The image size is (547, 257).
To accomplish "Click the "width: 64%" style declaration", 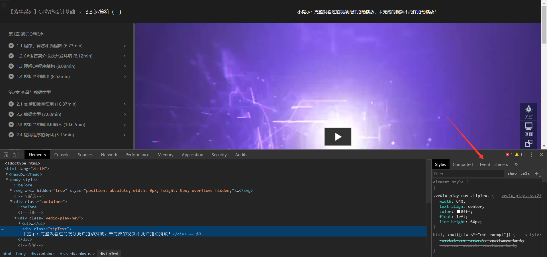I will [452, 201].
